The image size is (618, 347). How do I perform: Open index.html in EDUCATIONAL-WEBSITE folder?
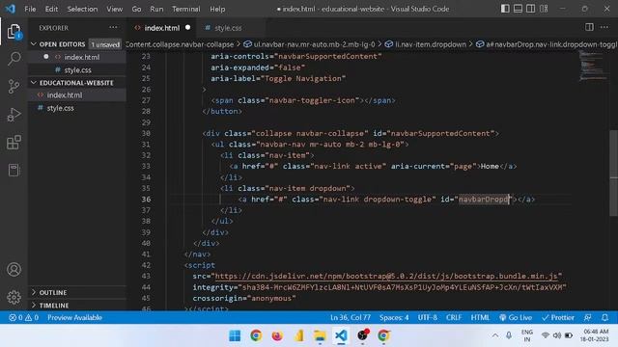77,94
